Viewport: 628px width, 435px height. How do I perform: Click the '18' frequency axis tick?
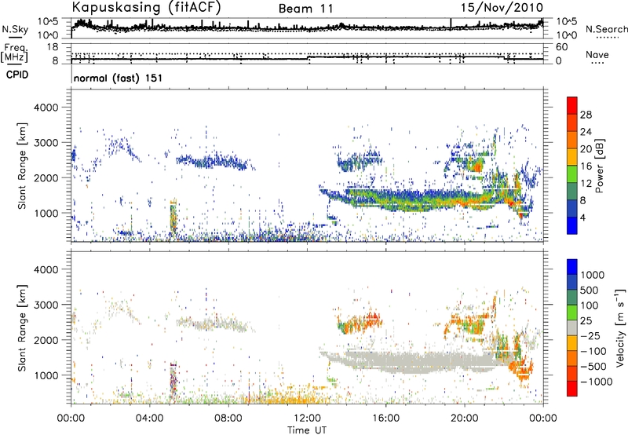(x=53, y=46)
